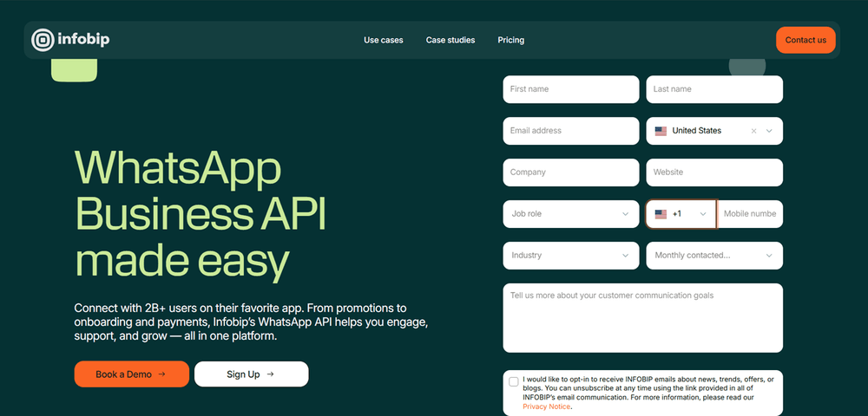Screen dimensions: 868x416
Task: Click the Contact us button
Action: [x=806, y=40]
